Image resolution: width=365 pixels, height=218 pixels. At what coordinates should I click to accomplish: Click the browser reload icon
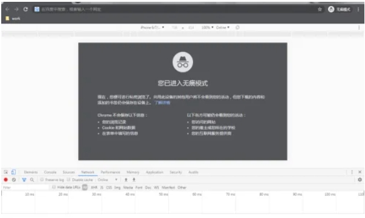pyautogui.click(x=25, y=9)
